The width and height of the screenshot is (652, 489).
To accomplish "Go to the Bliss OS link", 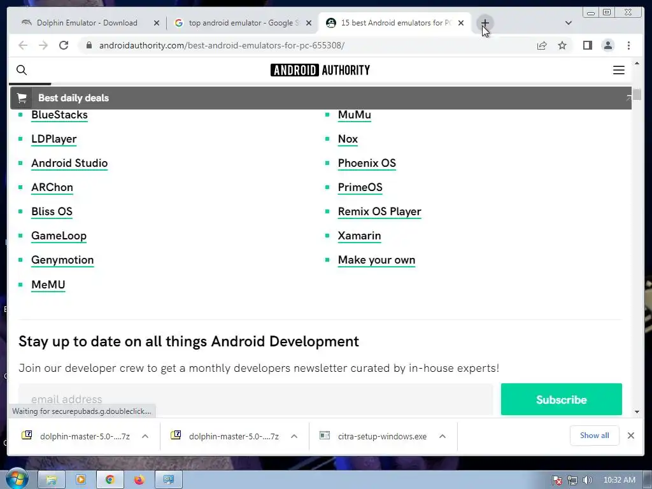I will point(52,211).
